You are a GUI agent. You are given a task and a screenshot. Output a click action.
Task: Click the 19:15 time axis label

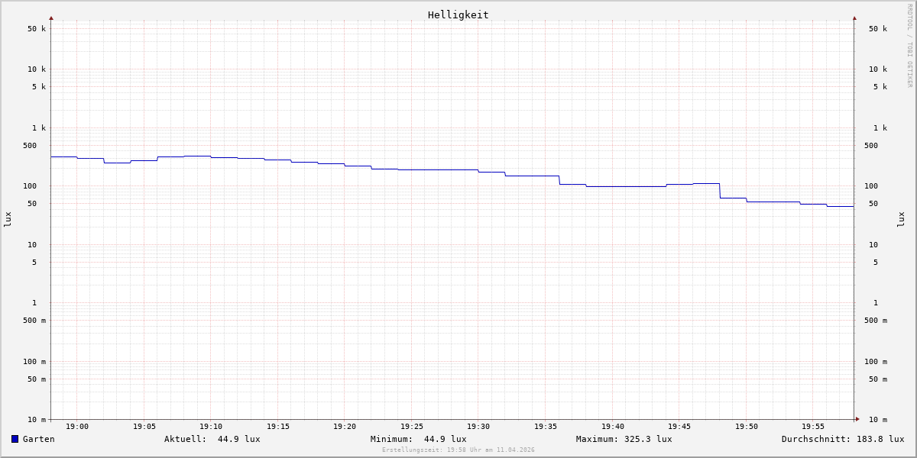pos(278,427)
